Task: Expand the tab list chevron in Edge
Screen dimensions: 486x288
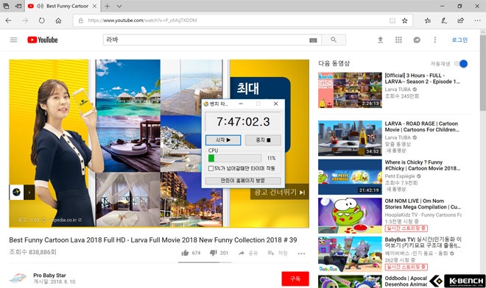Action: (119, 6)
